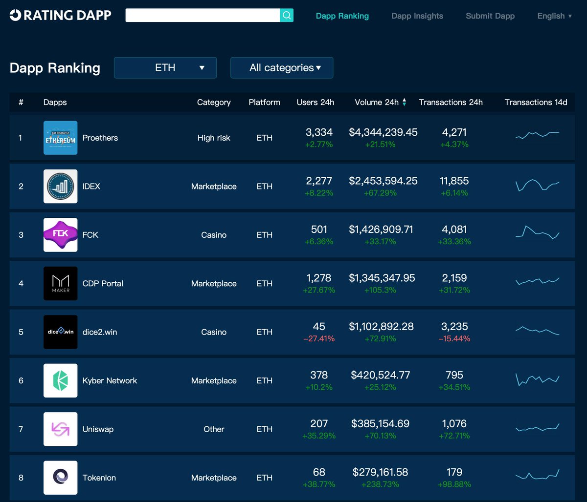Screen dimensions: 587x502
Task: Toggle the Volume 24h sort arrows
Action: [405, 102]
